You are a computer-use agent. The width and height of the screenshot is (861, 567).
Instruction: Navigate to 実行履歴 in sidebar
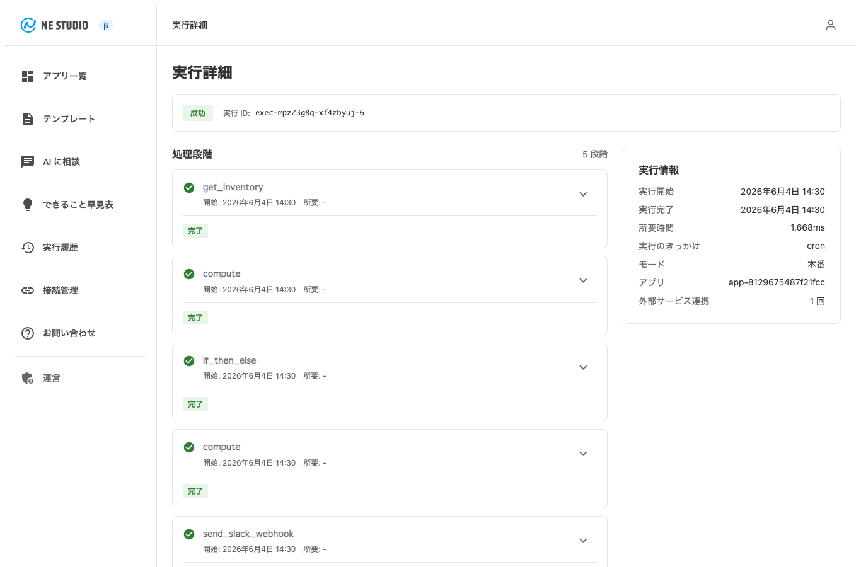[81, 248]
